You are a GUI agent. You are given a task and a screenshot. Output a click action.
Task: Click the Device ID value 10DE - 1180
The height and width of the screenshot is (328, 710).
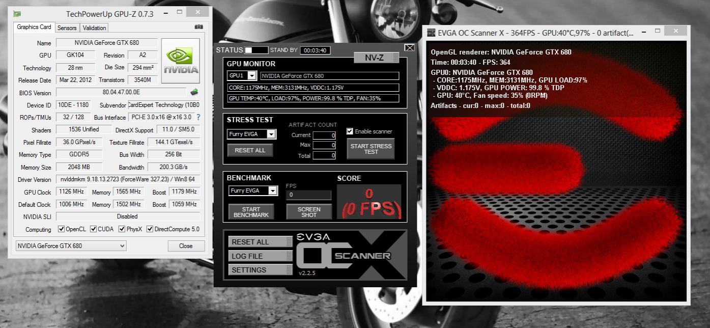coord(73,105)
